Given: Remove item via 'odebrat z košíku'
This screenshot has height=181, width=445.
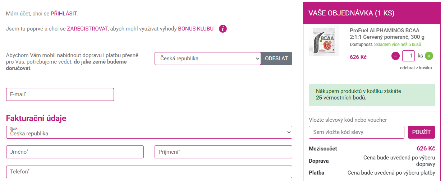Looking at the screenshot, I should 416,68.
